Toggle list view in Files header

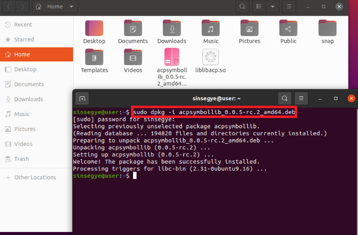coord(259,6)
